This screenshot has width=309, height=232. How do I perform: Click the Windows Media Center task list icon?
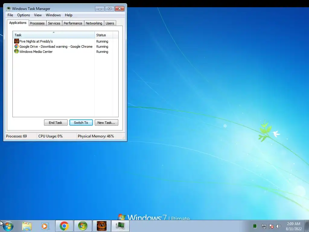click(16, 51)
